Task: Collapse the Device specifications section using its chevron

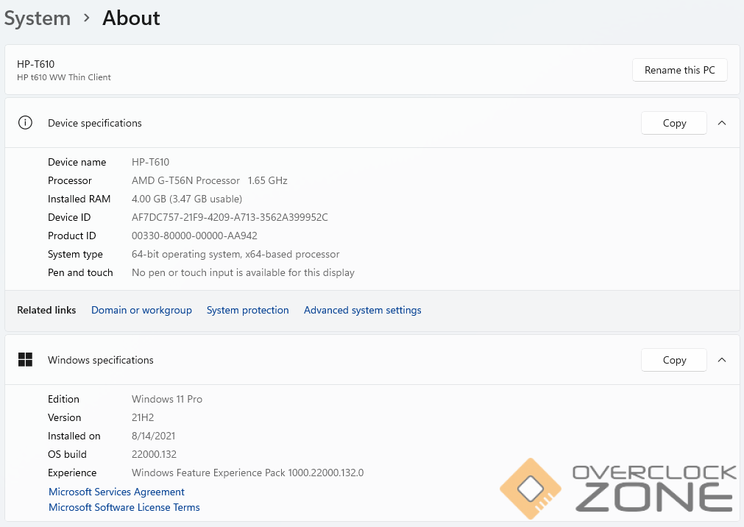Action: pyautogui.click(x=721, y=123)
